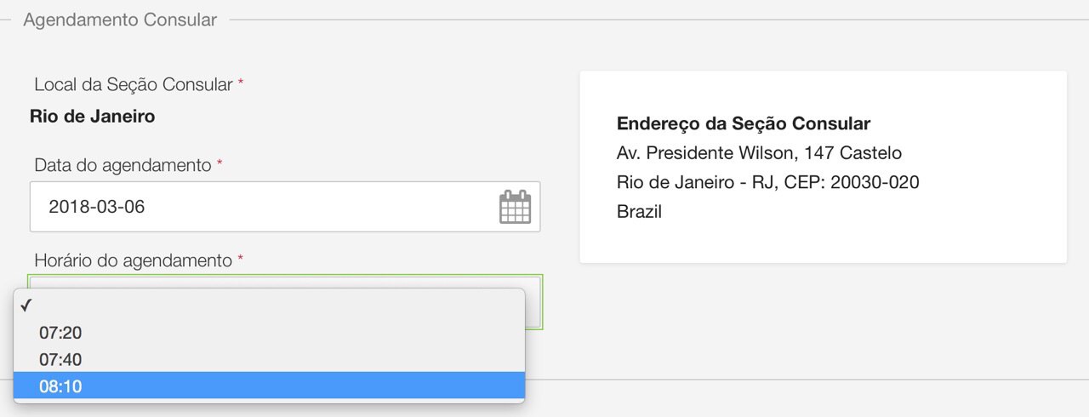
Task: Select the 07:20 time option
Action: 60,334
